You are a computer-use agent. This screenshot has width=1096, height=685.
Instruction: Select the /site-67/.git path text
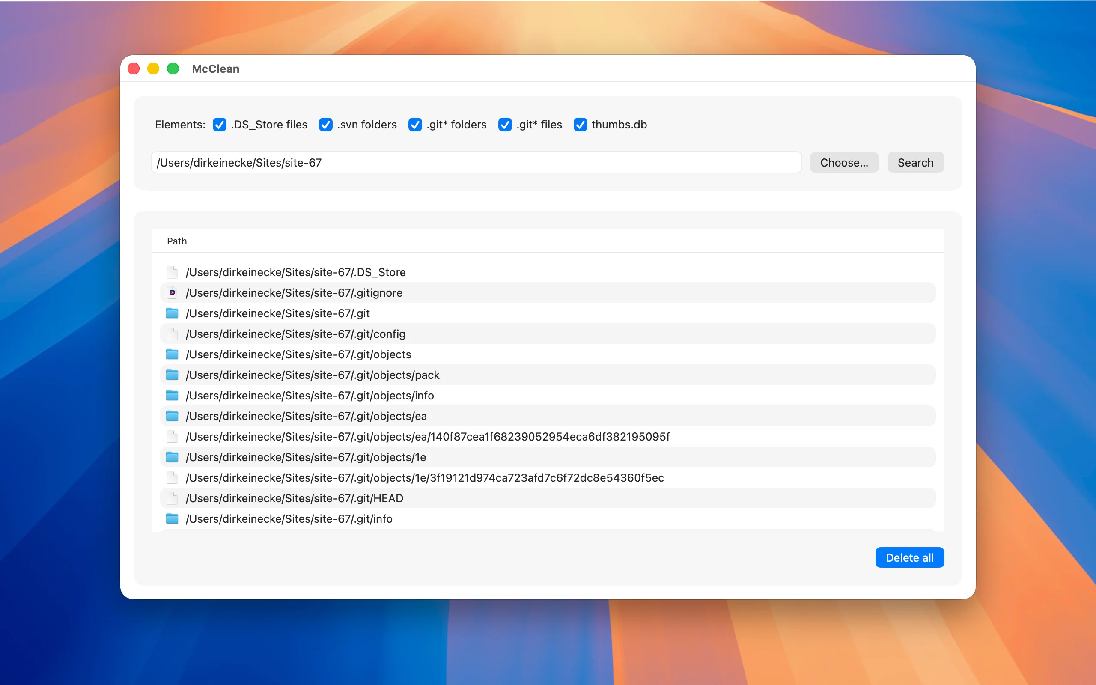point(278,313)
